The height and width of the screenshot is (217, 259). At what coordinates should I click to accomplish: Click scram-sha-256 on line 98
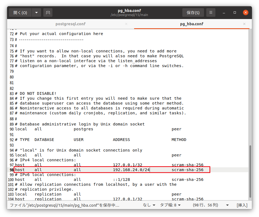click(187, 170)
